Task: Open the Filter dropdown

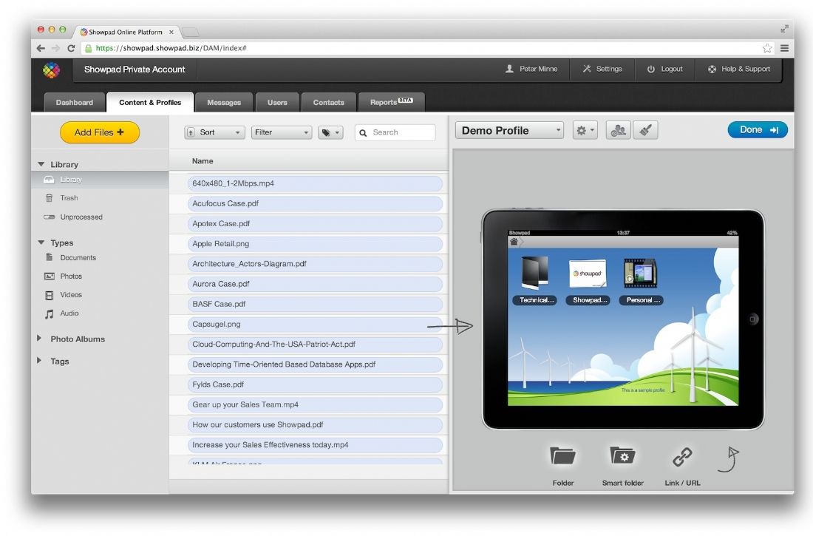Action: point(282,132)
